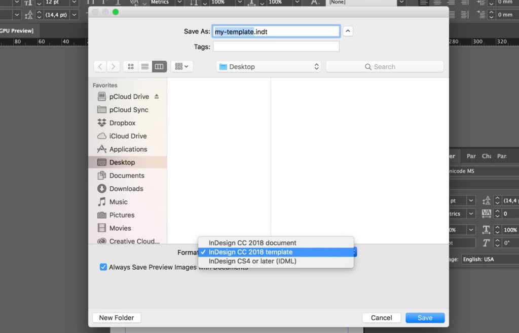Open the leading (14,4 pt) dropdown in control bar
519x333 pixels.
click(x=75, y=15)
